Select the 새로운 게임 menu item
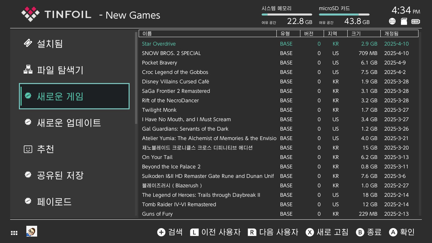The image size is (432, 243). [x=74, y=96]
